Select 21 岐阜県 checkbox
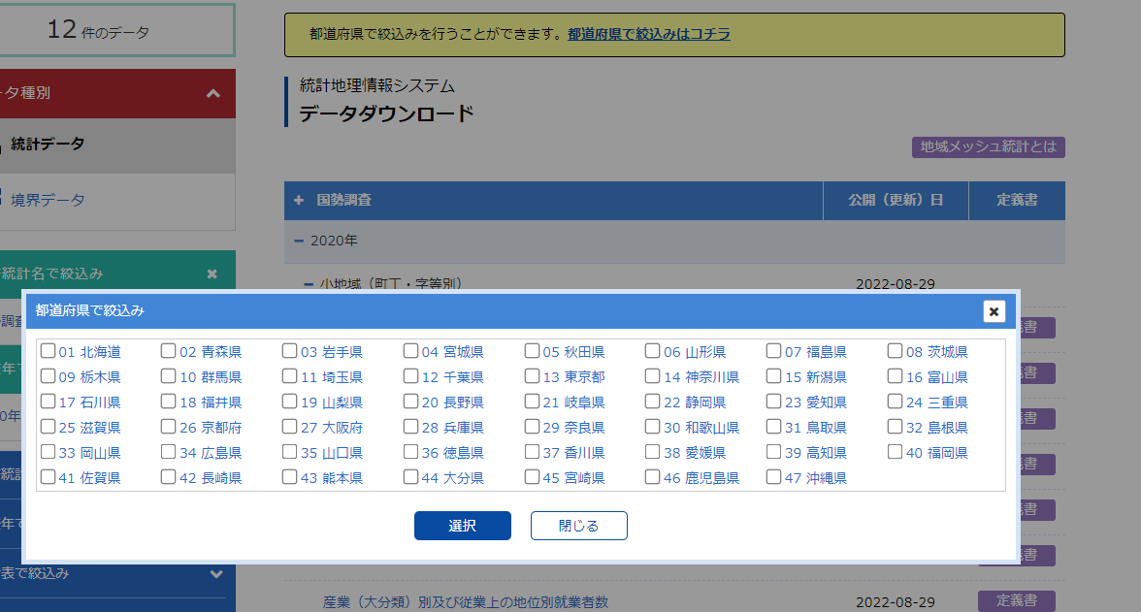Image resolution: width=1141 pixels, height=612 pixels. (x=532, y=401)
